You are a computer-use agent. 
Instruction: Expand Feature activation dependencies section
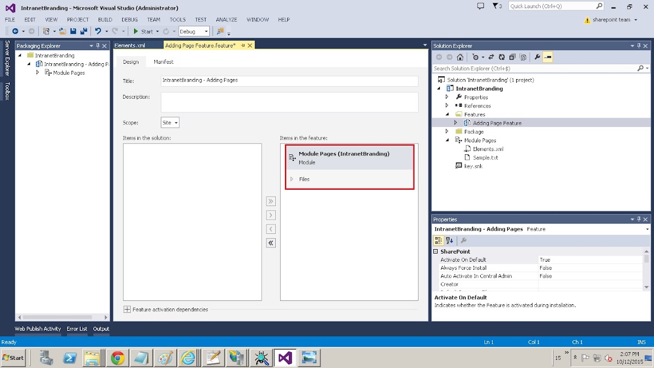click(127, 309)
